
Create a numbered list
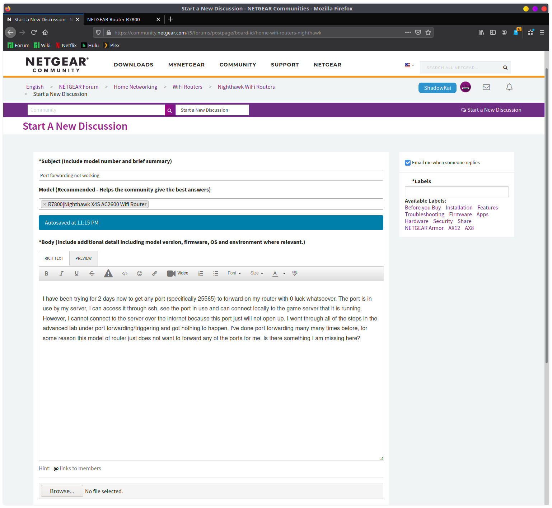[201, 273]
